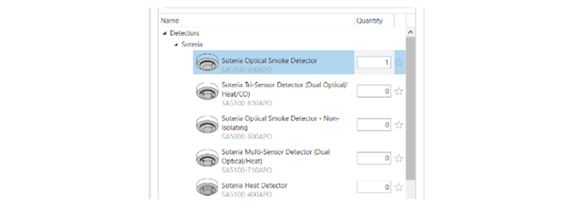
Task: Select the Soteria Tri-Sensor Detector icon
Action: pos(207,91)
